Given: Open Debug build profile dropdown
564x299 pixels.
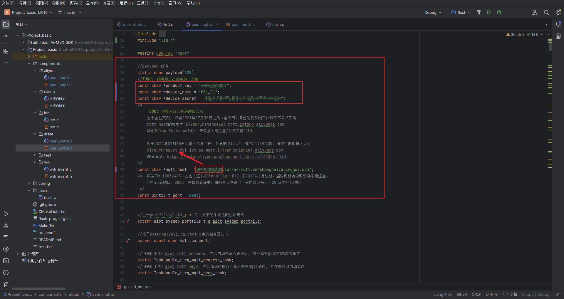Looking at the screenshot, I should click(433, 12).
